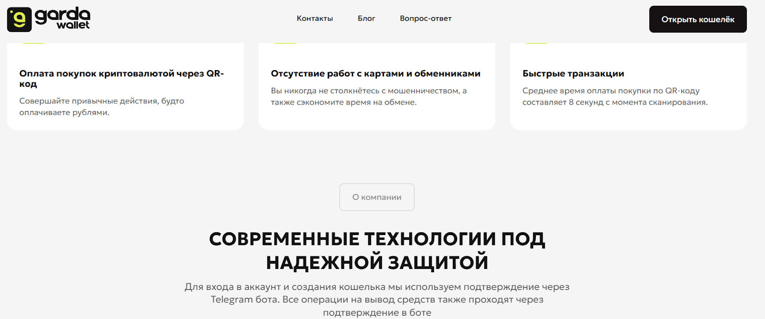The width and height of the screenshot is (765, 319).
Task: Open the Вопрос-ответ section
Action: pyautogui.click(x=426, y=19)
